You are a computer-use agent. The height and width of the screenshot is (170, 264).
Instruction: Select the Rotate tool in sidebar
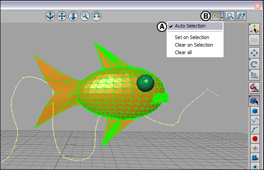pos(254,64)
